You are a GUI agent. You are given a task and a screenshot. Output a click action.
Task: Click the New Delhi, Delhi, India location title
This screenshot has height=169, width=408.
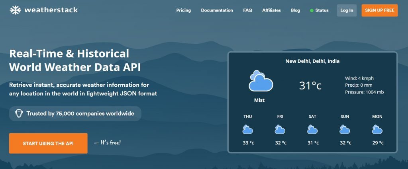312,61
